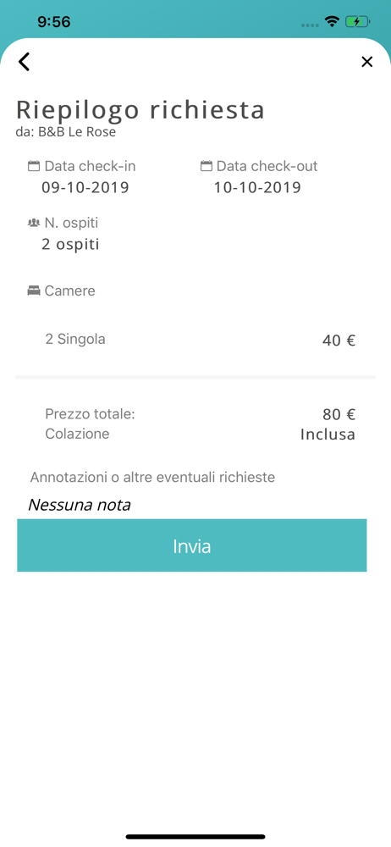Tap the 2 ospiti guest count
The image size is (391, 847).
pos(70,245)
